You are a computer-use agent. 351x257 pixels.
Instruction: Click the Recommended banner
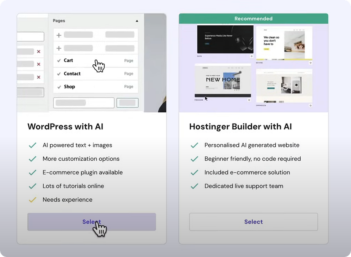coord(253,19)
